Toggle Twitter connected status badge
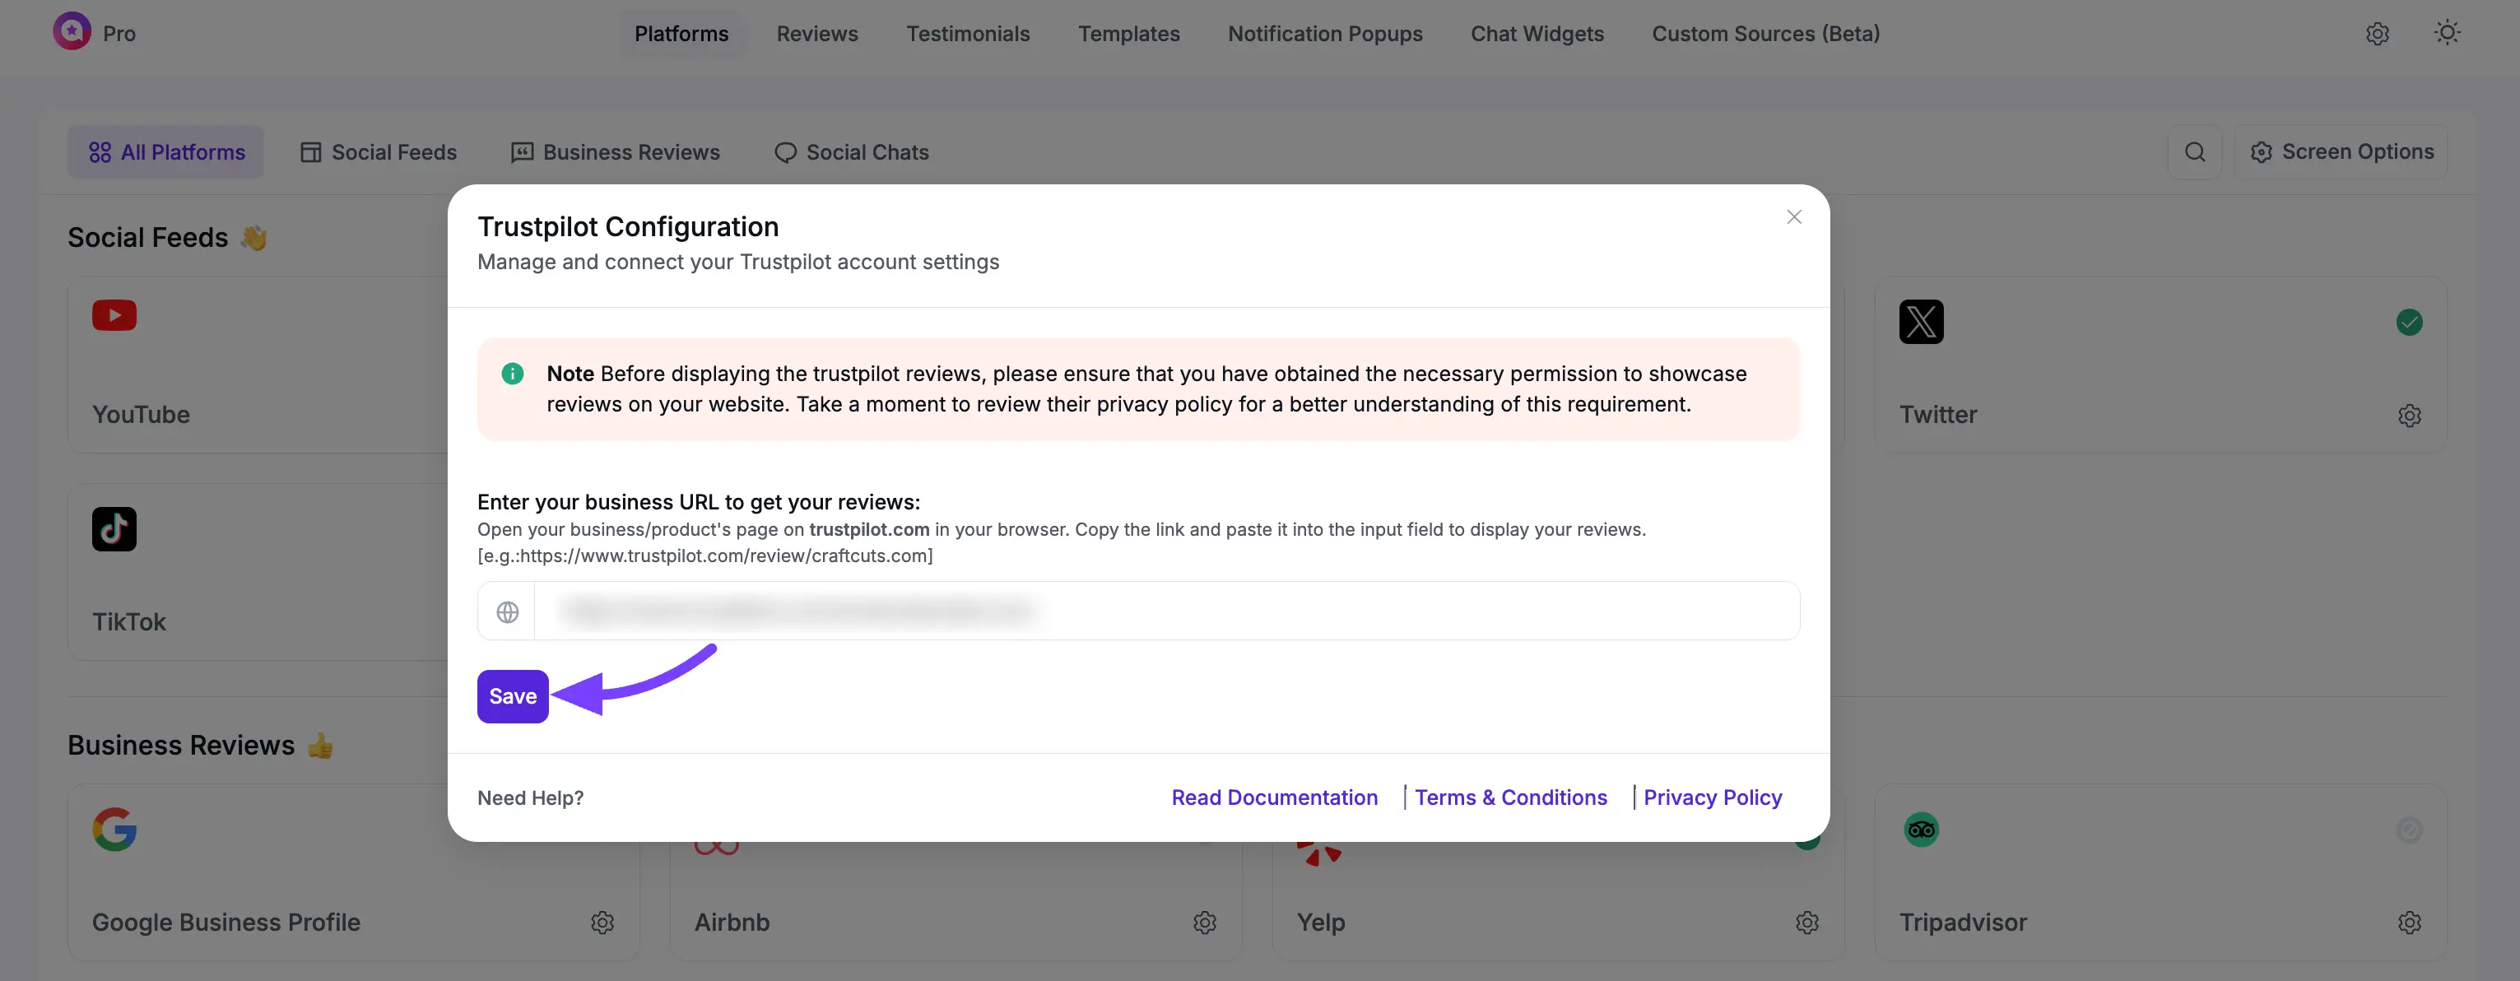 [x=2408, y=322]
